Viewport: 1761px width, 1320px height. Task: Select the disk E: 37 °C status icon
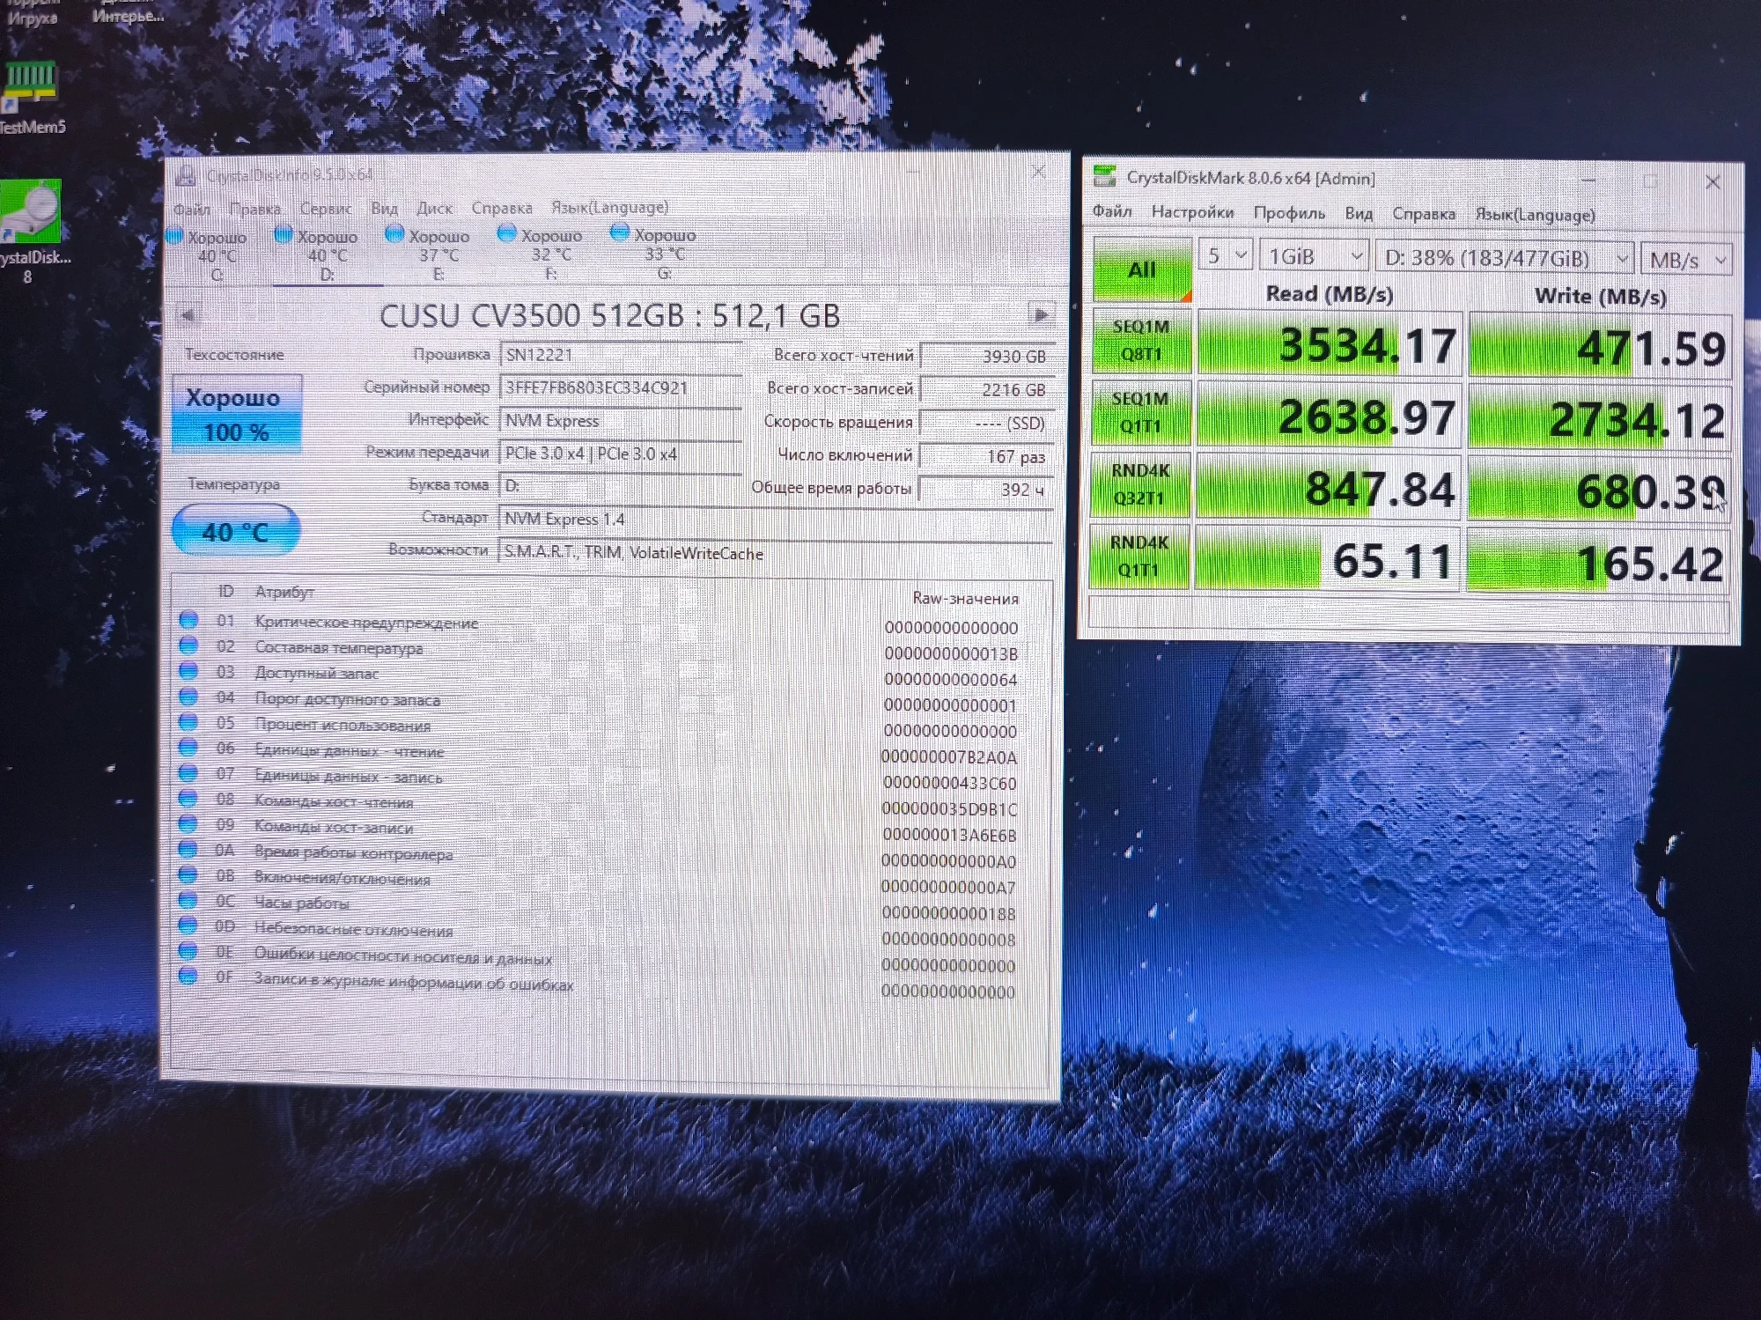click(x=394, y=234)
